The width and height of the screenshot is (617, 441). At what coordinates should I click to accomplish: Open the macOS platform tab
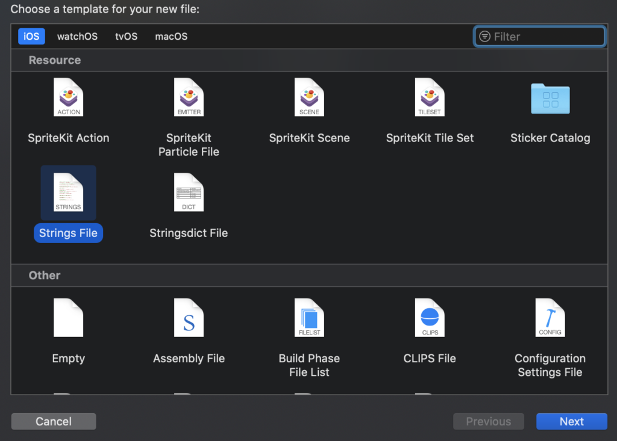pyautogui.click(x=171, y=37)
